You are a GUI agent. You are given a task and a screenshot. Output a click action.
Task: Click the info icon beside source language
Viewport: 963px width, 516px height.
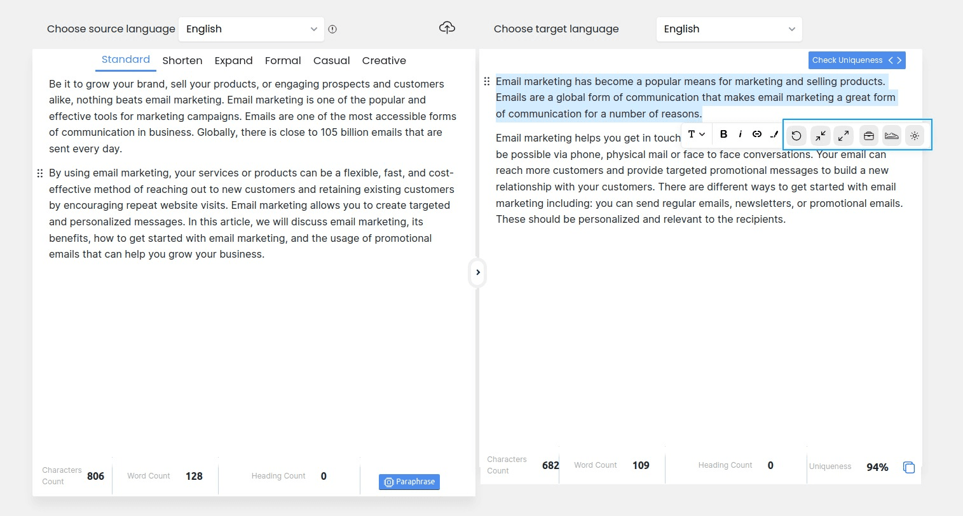(x=332, y=29)
